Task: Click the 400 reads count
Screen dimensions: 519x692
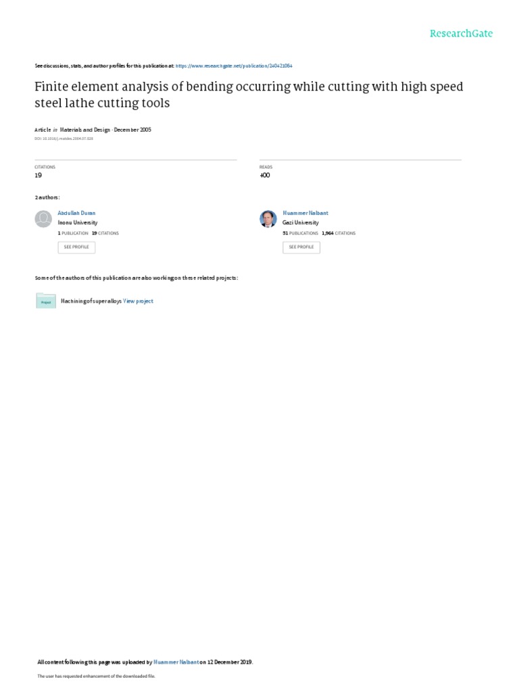Action: (264, 176)
